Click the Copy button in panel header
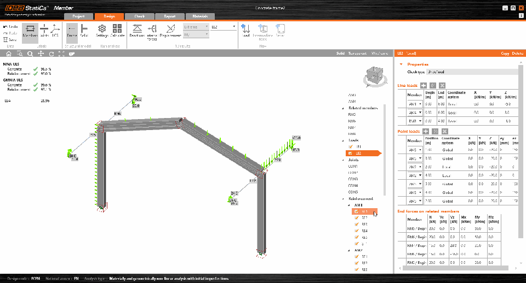The height and width of the screenshot is (283, 526). pyautogui.click(x=505, y=54)
